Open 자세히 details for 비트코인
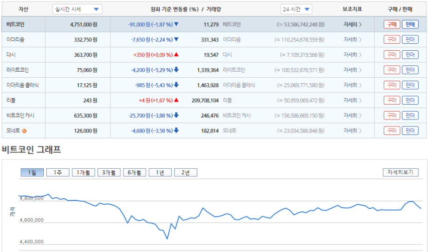This screenshot has height=252, width=428. [352, 24]
